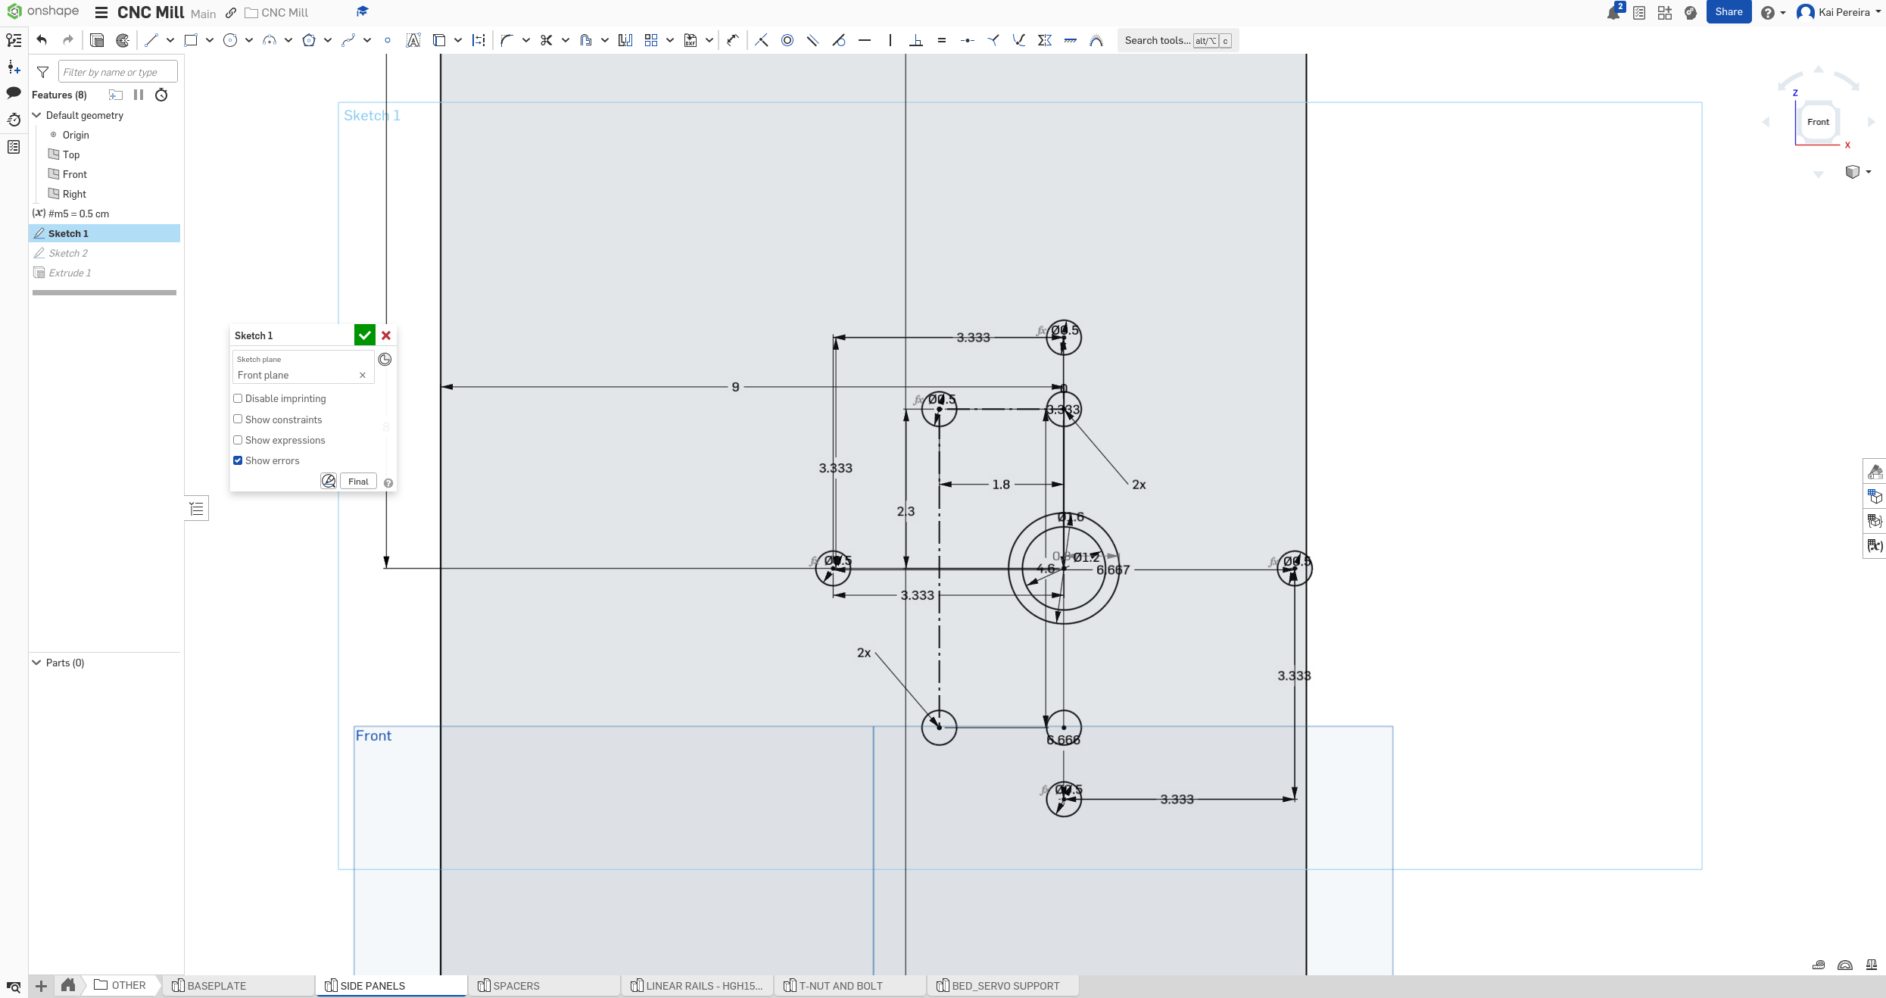Select the Text sketch tool
1886x998 pixels.
click(413, 40)
